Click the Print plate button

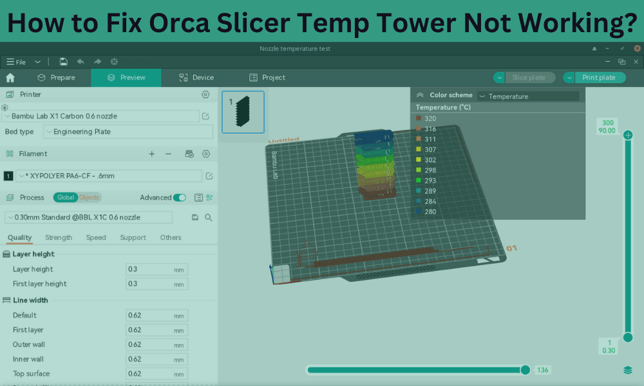click(600, 78)
